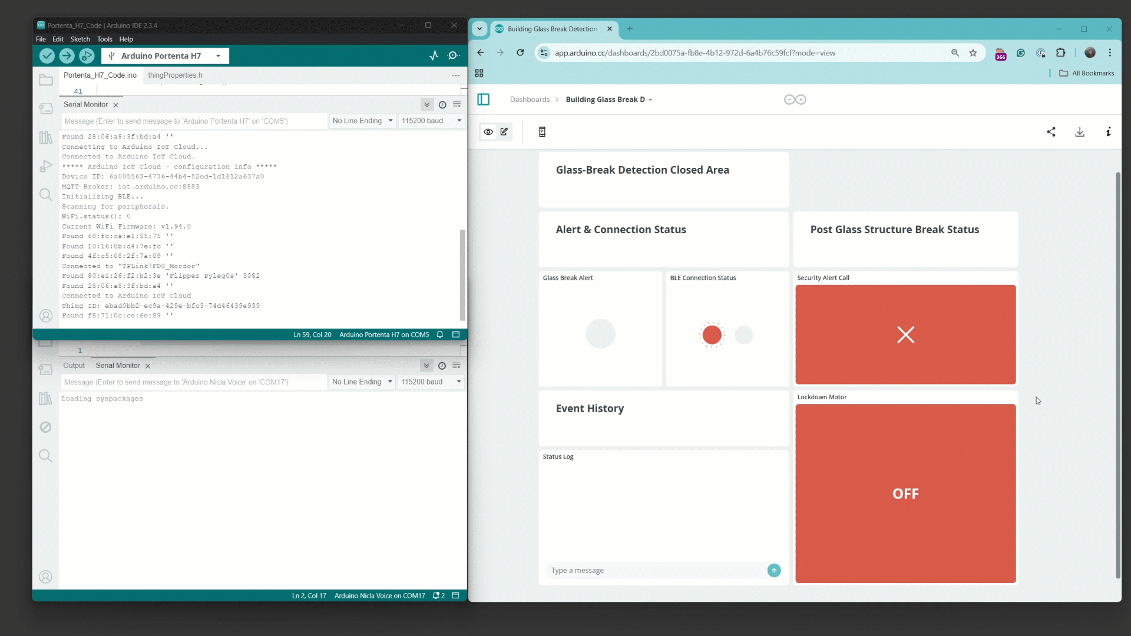This screenshot has width=1131, height=636.
Task: Open the Sketch menu
Action: (x=80, y=39)
